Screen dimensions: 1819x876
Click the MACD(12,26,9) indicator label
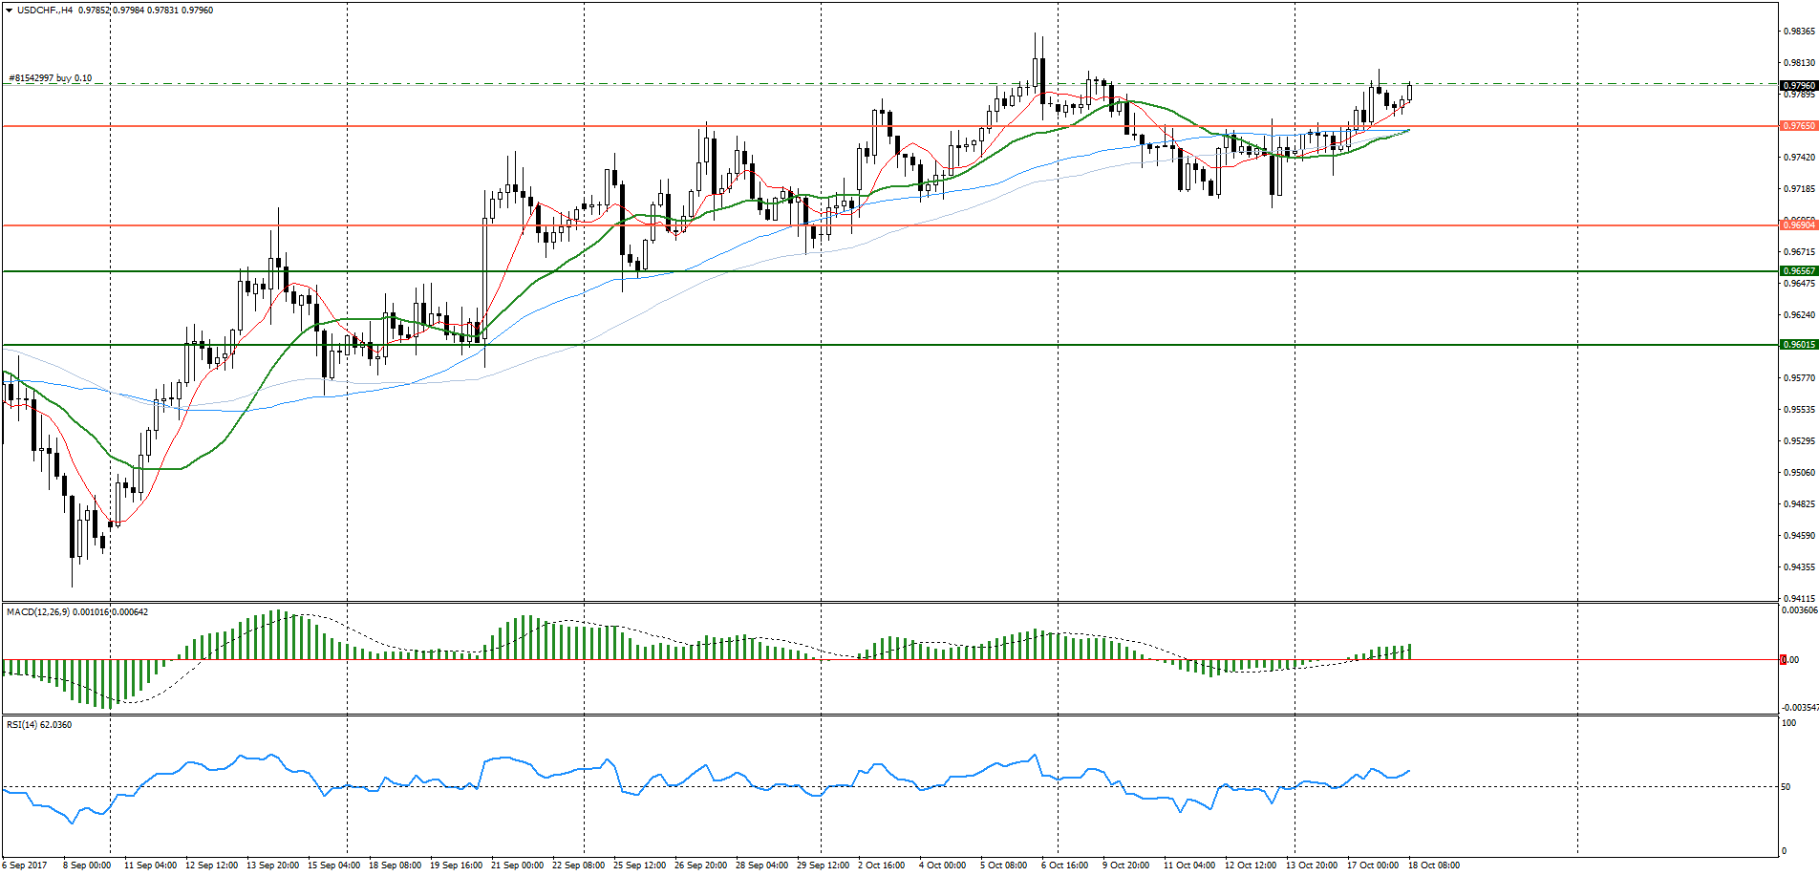coord(38,612)
